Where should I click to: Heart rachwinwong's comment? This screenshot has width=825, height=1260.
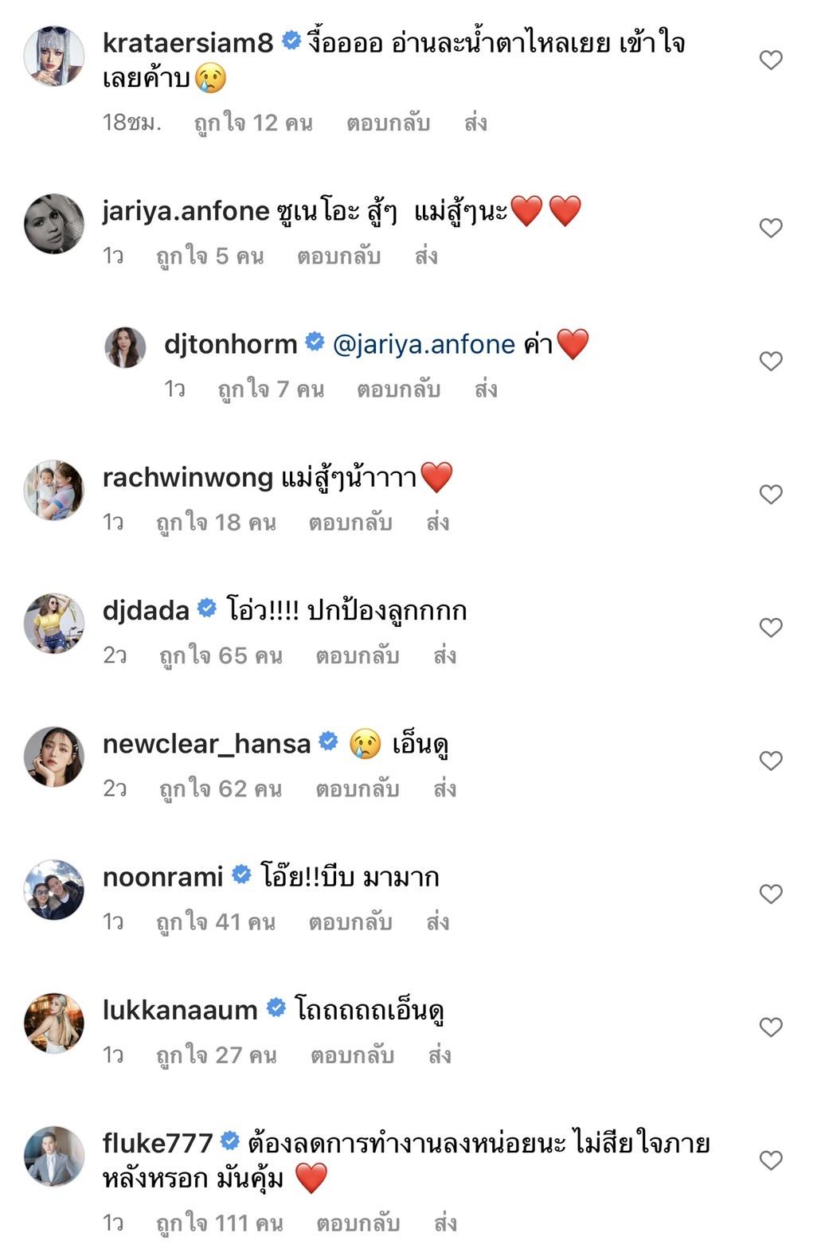[x=770, y=494]
